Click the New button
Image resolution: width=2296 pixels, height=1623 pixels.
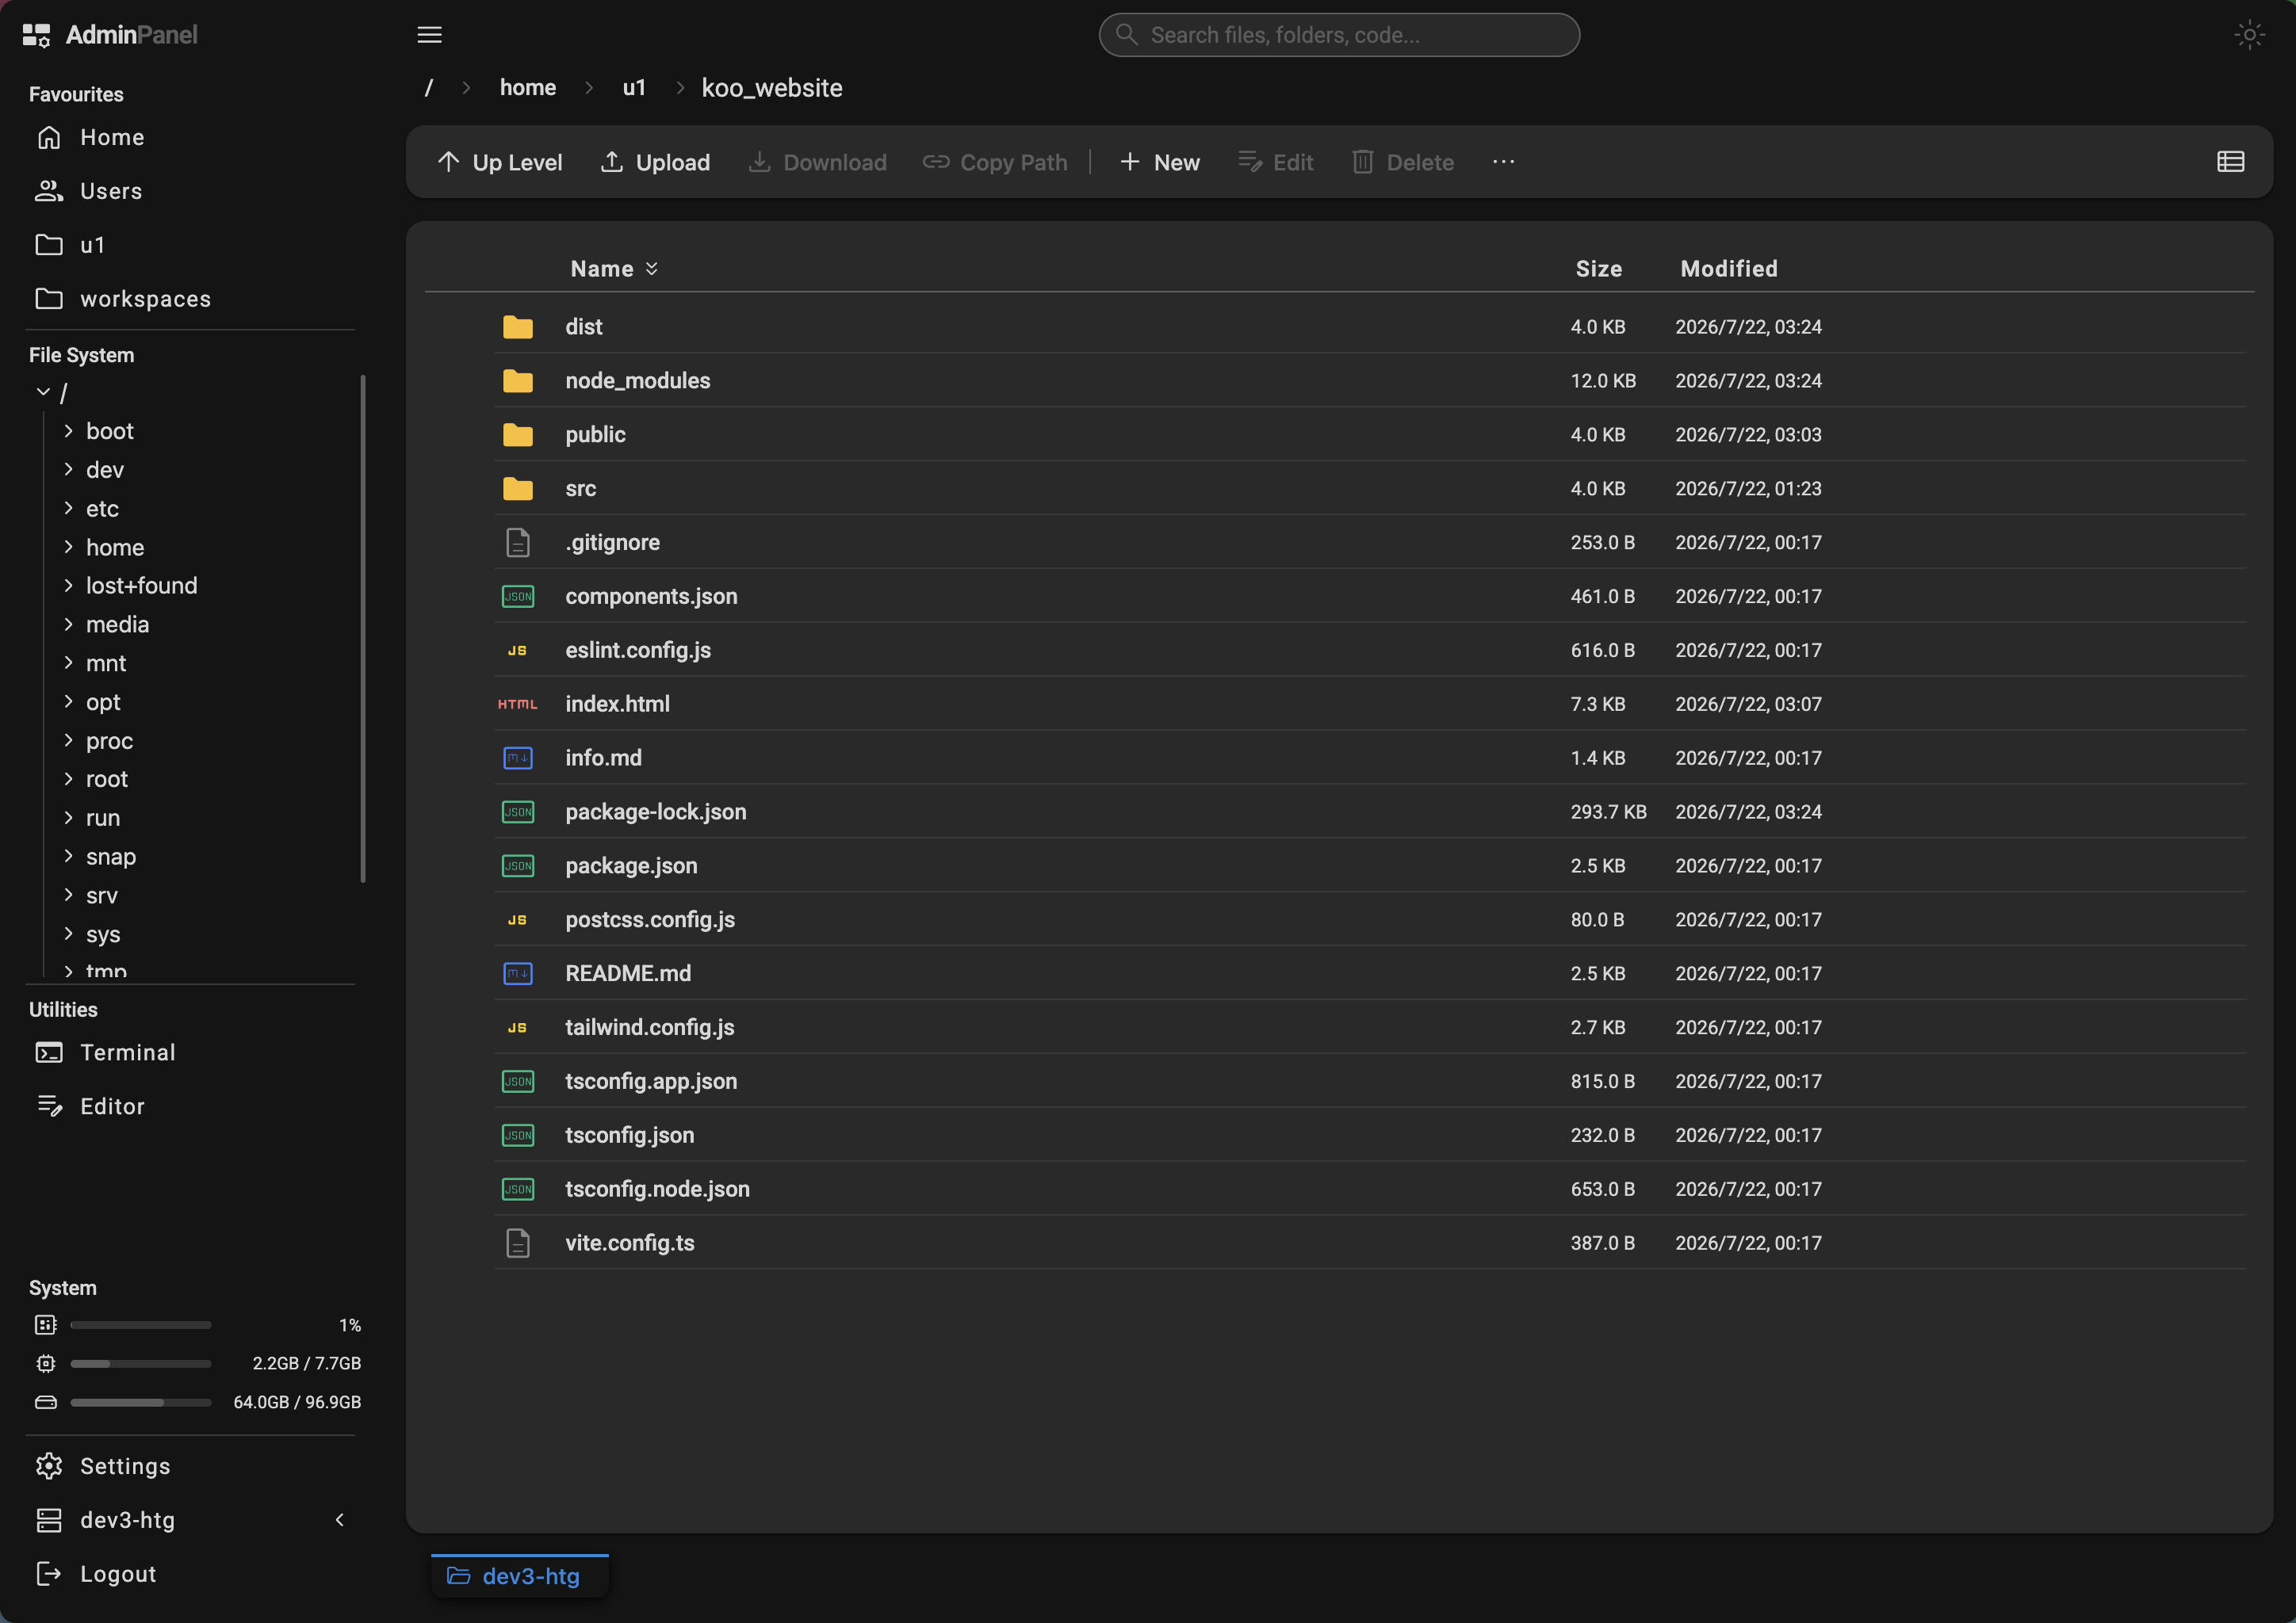(1159, 162)
